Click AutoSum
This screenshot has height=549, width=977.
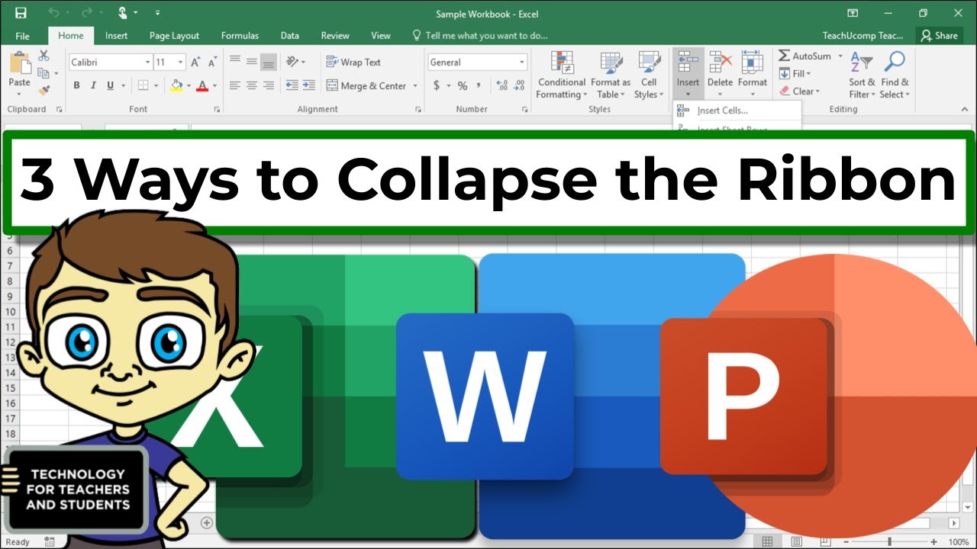805,56
